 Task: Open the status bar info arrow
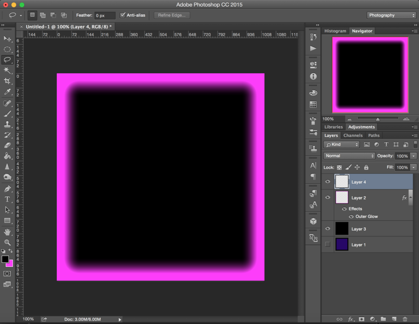tap(120, 320)
